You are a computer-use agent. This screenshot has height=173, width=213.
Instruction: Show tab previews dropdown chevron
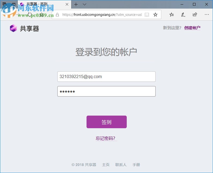tap(84, 5)
